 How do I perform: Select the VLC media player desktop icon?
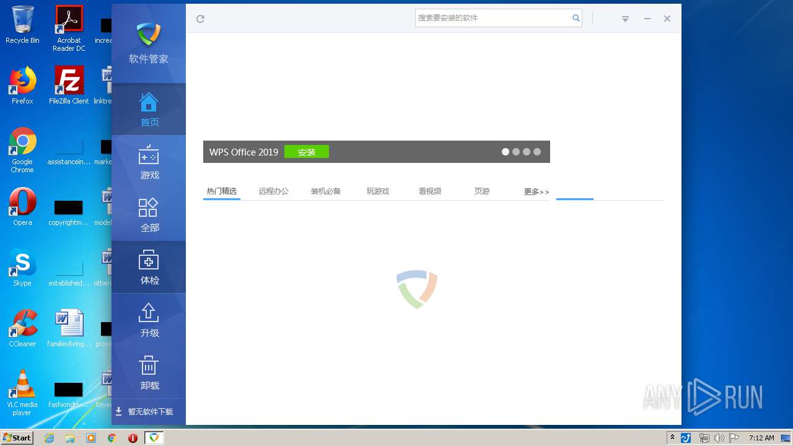coord(22,393)
